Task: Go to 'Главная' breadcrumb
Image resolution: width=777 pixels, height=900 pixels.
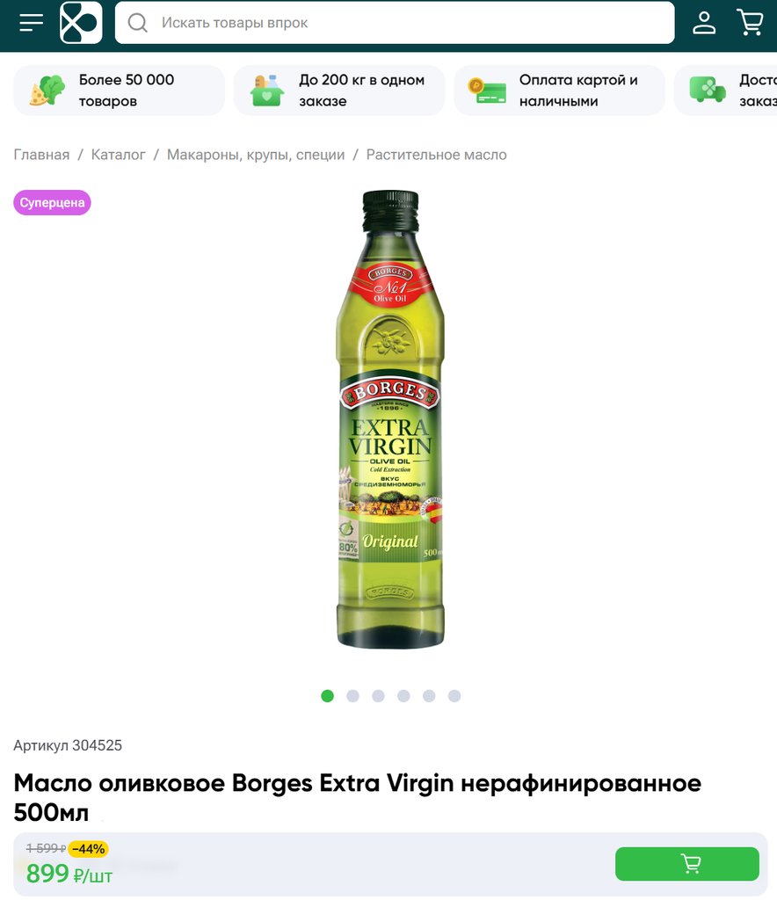Action: pos(41,155)
